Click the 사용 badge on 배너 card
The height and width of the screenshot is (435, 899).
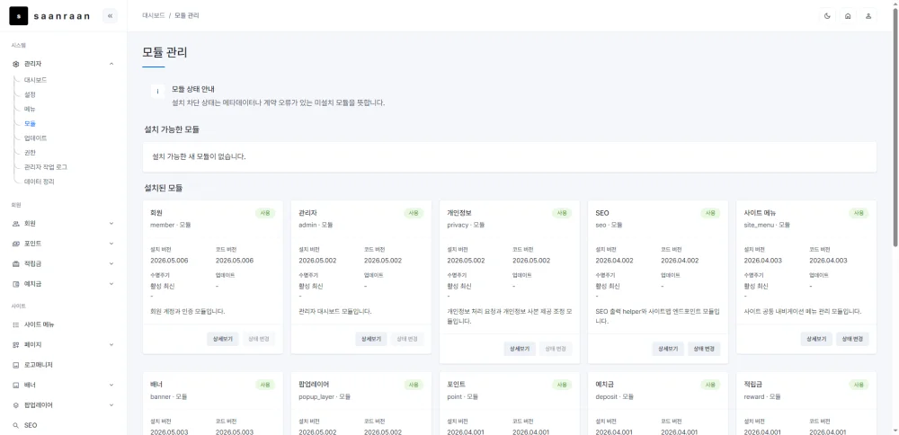pos(265,386)
